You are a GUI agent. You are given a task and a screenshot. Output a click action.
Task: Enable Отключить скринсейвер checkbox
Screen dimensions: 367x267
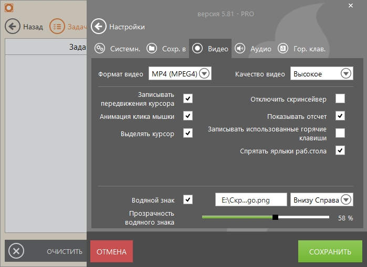point(340,98)
